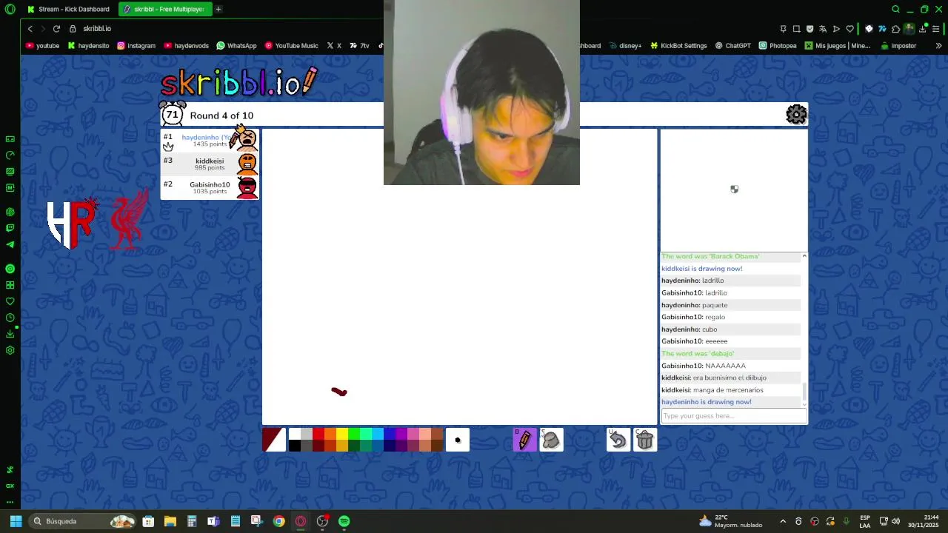
Task: Open Opera sidebar settings gear
Action: [x=10, y=350]
